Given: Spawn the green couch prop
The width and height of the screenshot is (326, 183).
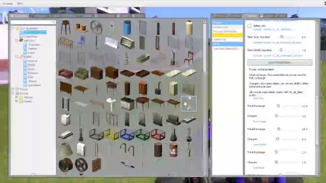Looking at the screenshot, I should (81, 73).
